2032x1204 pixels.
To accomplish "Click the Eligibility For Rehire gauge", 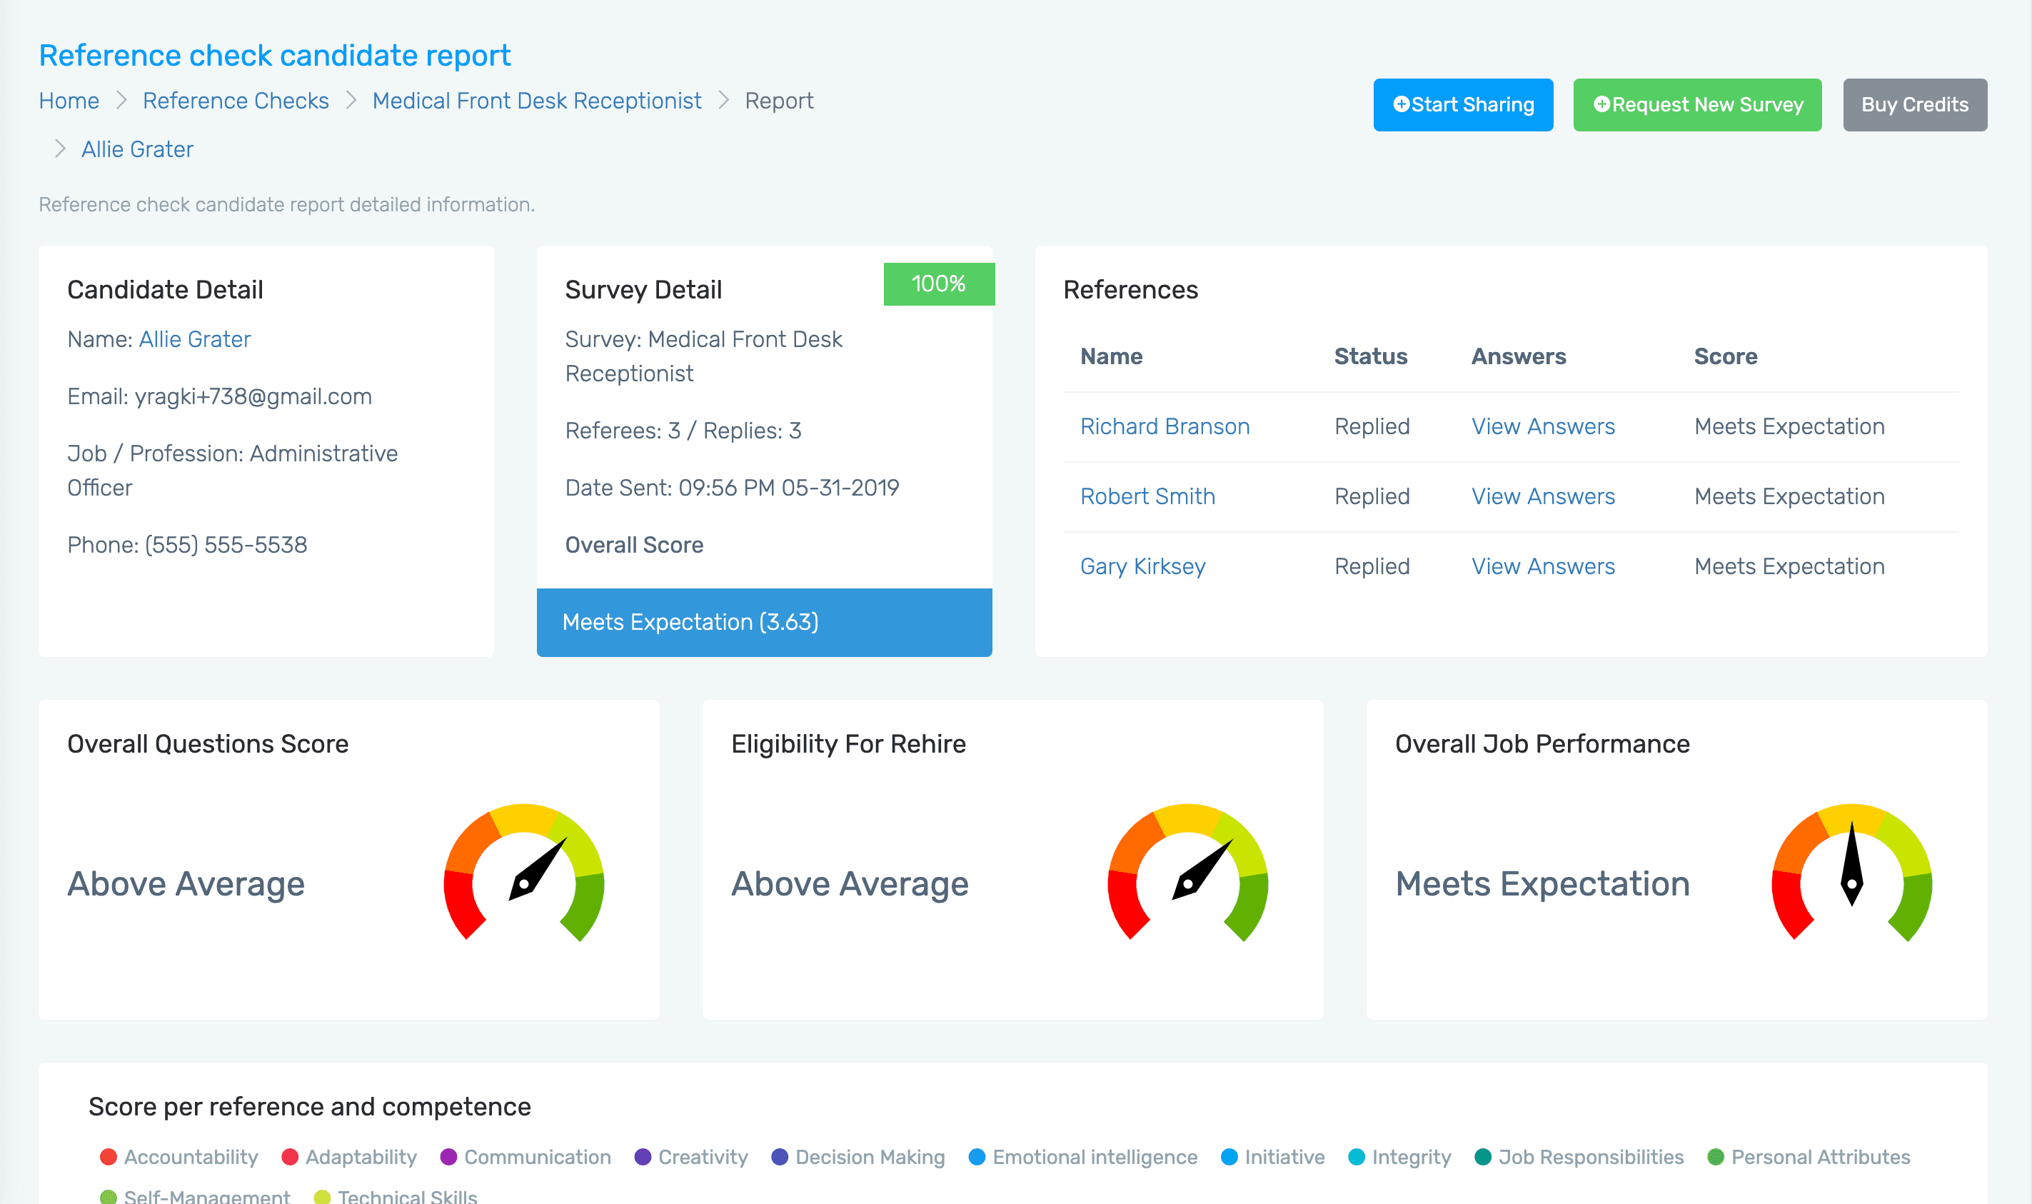I will click(x=1187, y=873).
